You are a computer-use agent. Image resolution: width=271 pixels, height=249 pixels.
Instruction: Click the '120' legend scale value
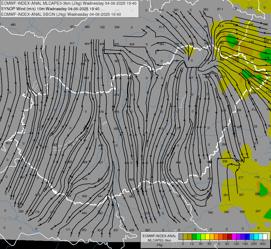click(236, 244)
